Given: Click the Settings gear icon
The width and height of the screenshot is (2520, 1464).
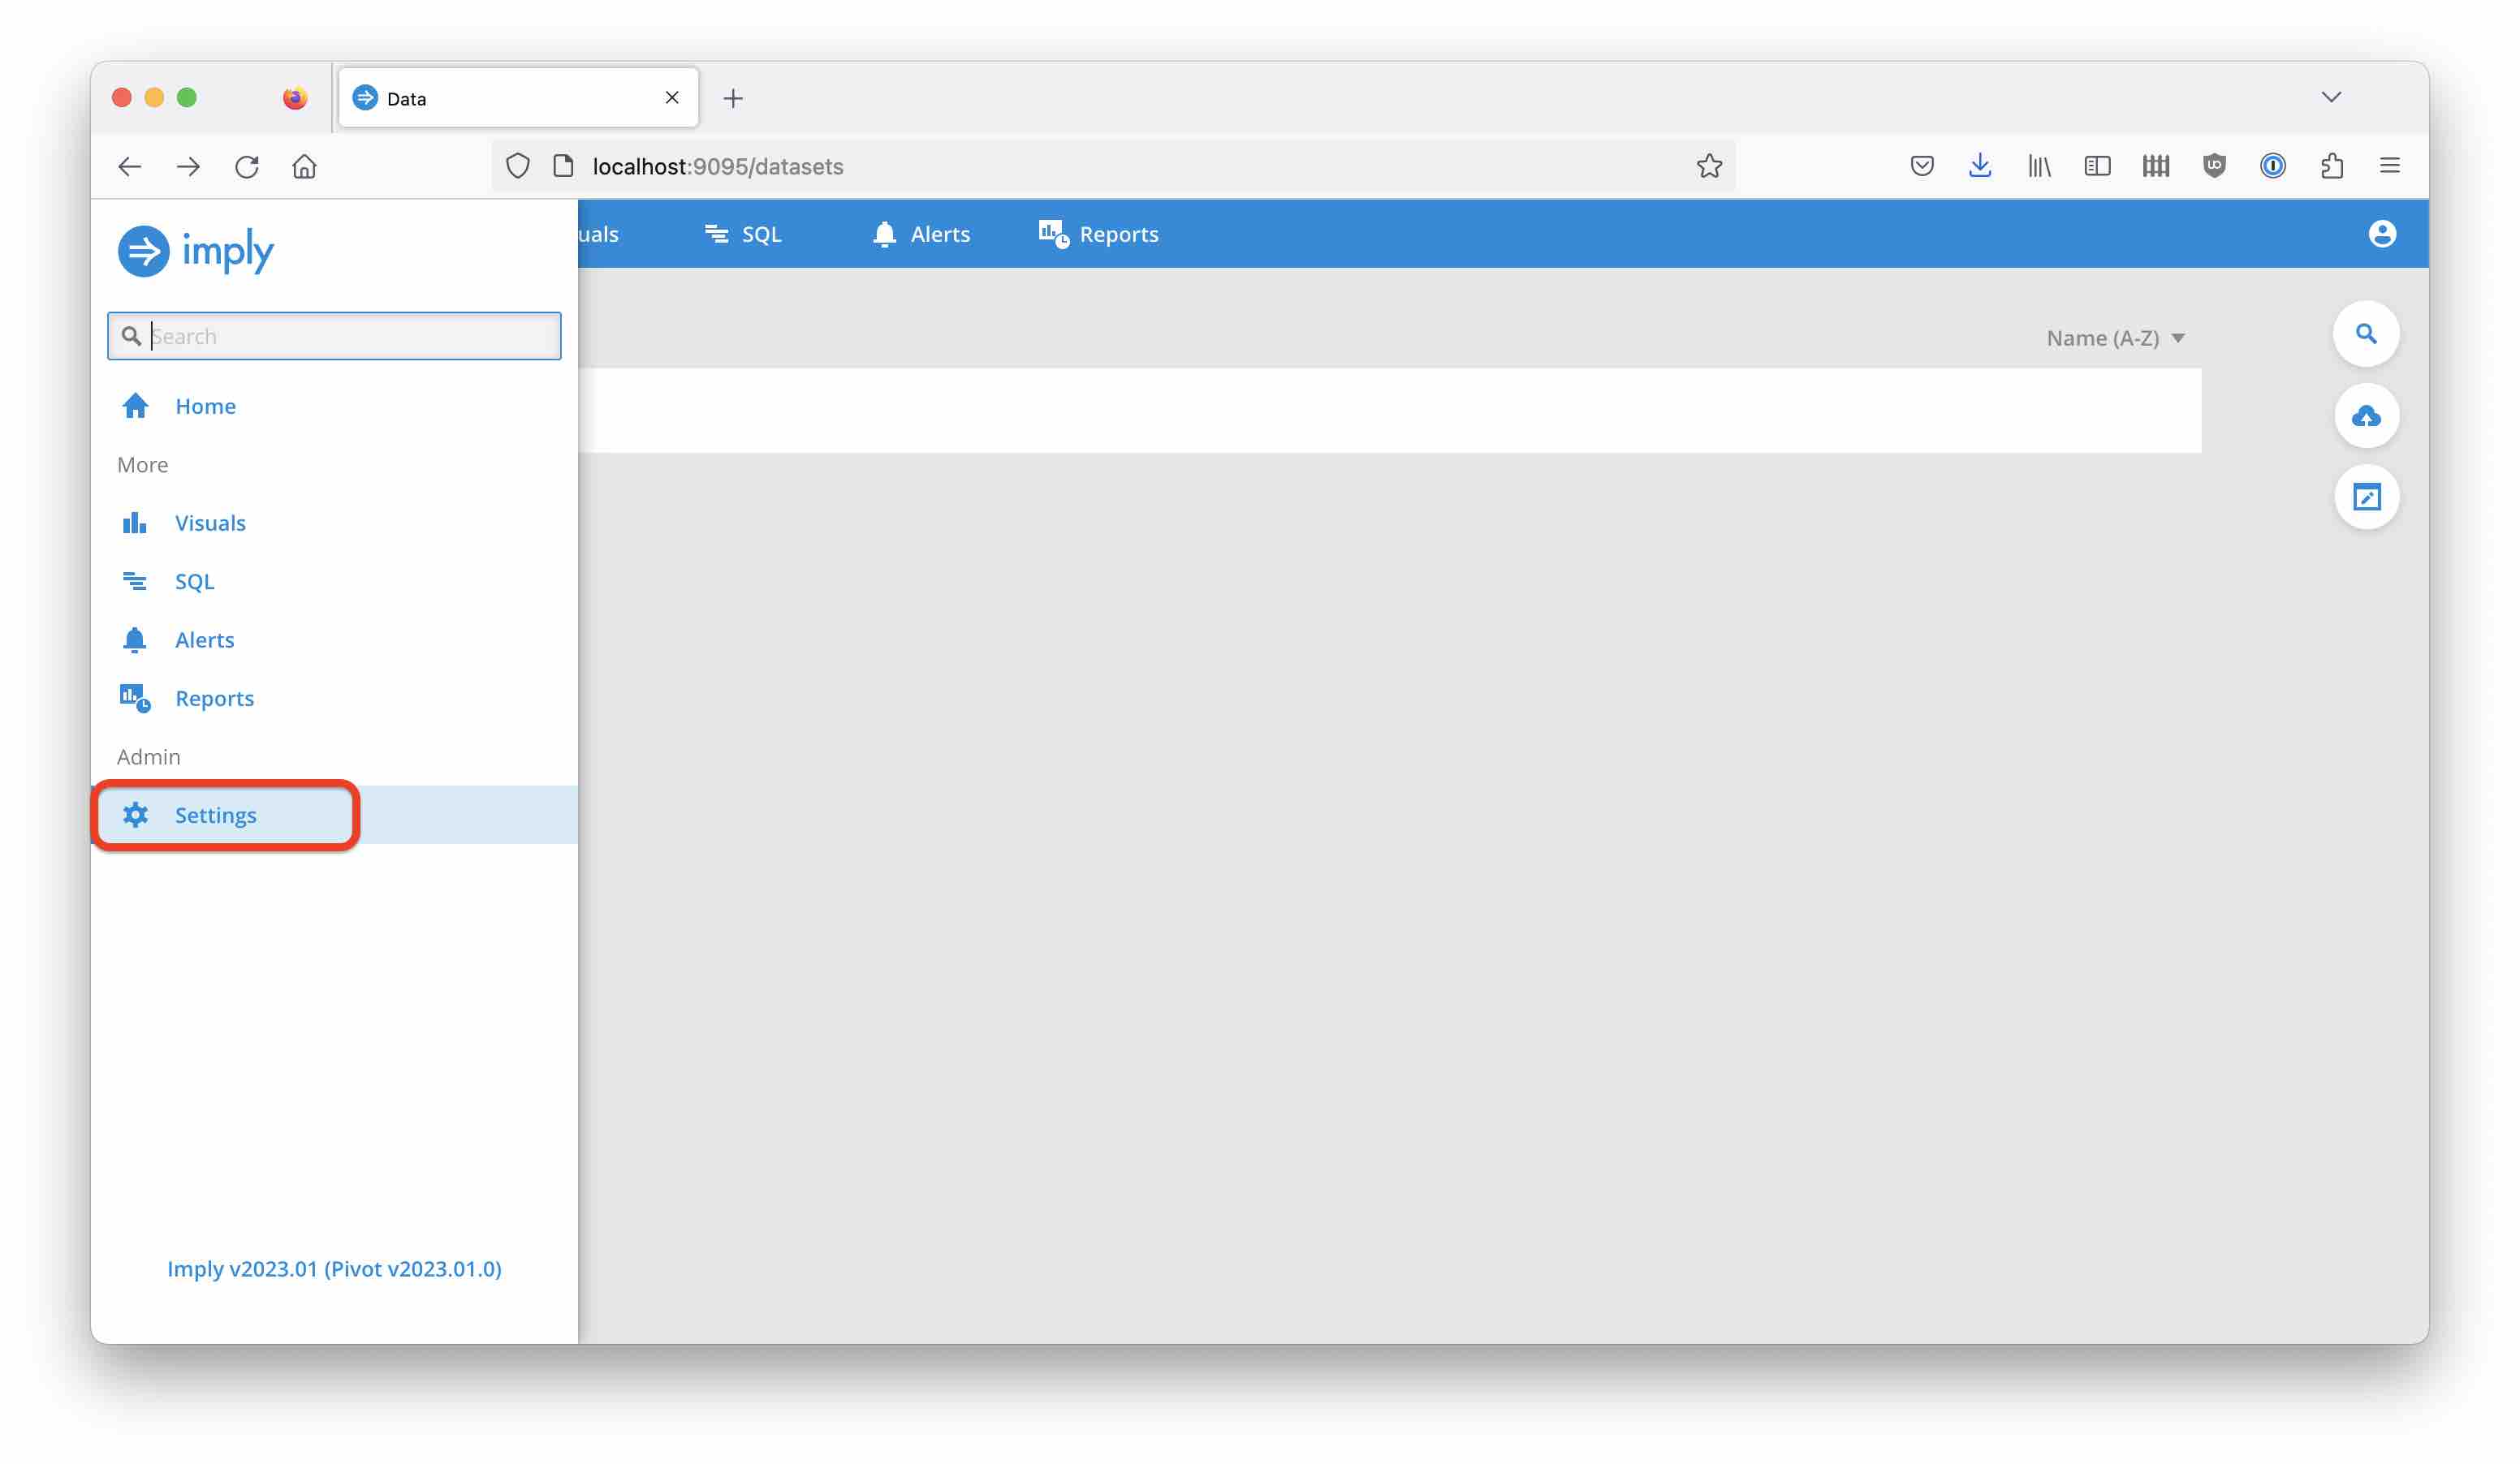Looking at the screenshot, I should click(134, 814).
